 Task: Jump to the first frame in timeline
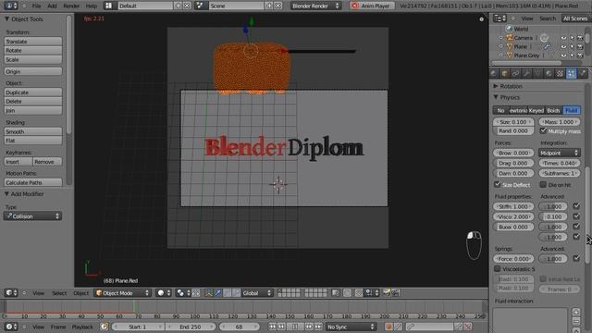272,327
